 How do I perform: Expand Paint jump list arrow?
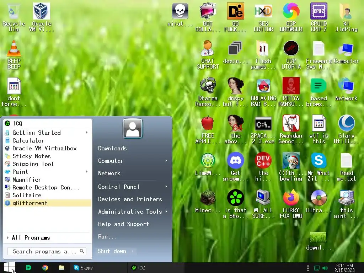(x=87, y=172)
